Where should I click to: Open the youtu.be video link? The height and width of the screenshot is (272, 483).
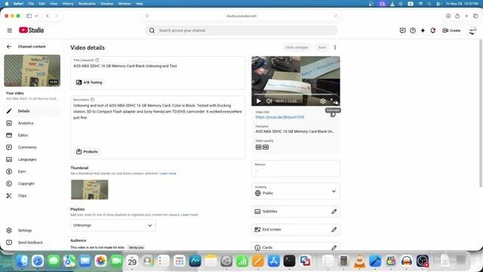[280, 117]
